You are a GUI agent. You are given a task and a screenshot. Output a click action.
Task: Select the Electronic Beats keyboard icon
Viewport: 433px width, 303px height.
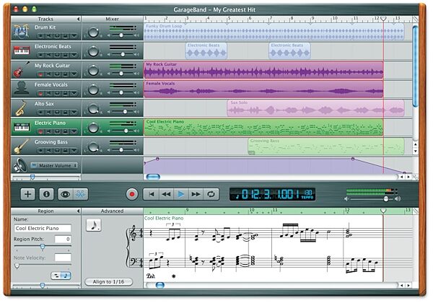coord(21,50)
